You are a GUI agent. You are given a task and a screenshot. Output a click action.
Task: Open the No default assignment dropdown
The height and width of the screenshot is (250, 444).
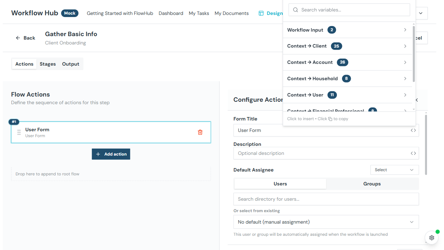tap(326, 222)
